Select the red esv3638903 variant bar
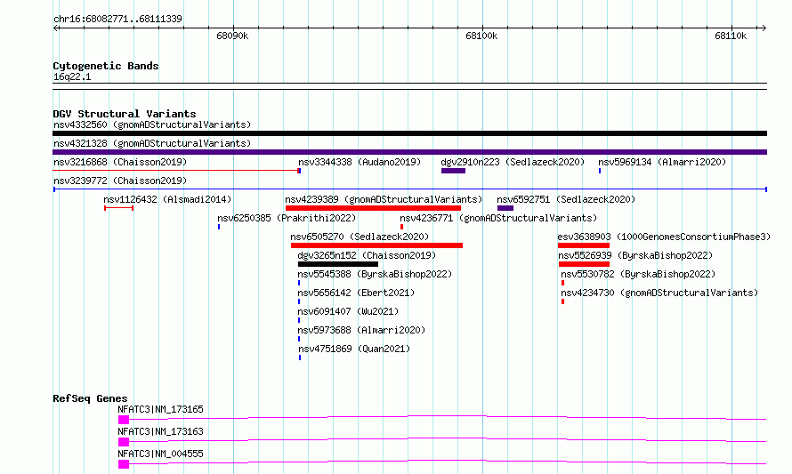 pos(584,245)
